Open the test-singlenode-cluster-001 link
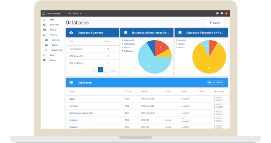The height and width of the screenshot is (143, 271). click(81, 113)
